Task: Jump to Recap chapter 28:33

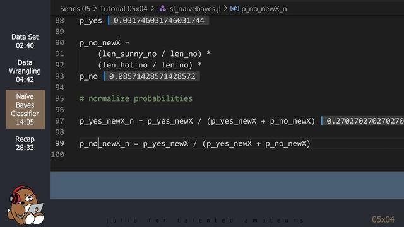Action: [25, 143]
